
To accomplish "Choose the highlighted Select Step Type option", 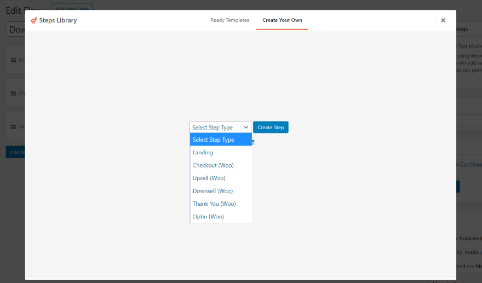I will point(221,140).
